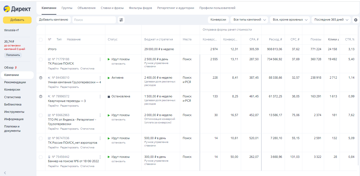
Task: Select checkbox for ТК Россия ПОИСК campaign
Action: tap(41, 59)
